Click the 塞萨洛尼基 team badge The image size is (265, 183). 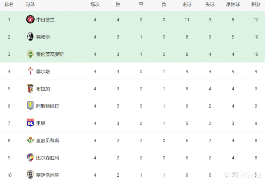30,175
